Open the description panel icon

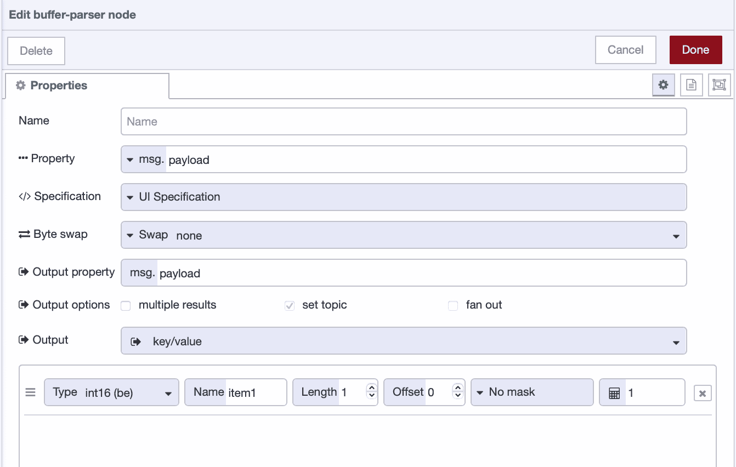click(x=691, y=85)
